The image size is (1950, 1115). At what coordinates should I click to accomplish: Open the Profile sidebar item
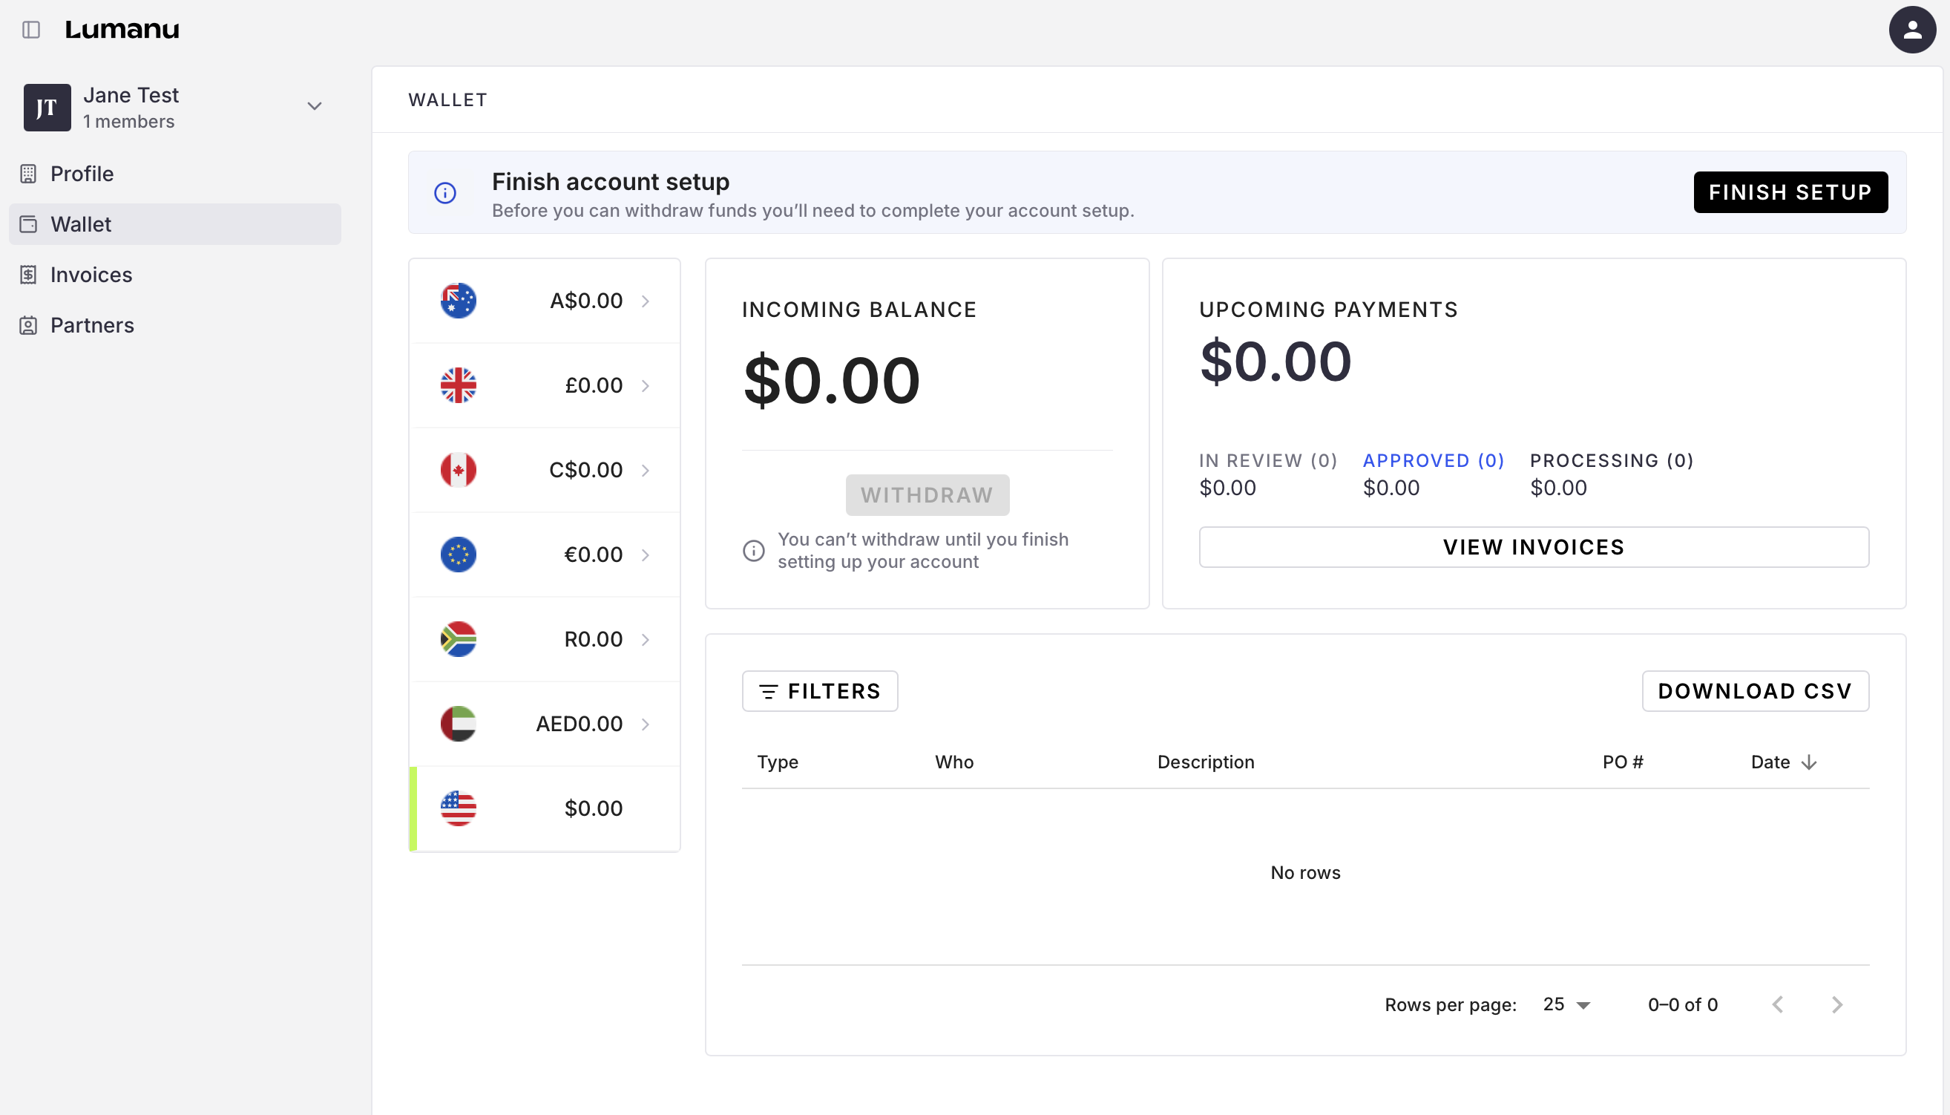(82, 174)
